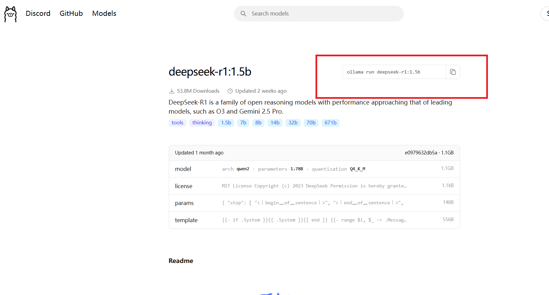Select the tools tag
Image resolution: width=549 pixels, height=295 pixels.
177,123
